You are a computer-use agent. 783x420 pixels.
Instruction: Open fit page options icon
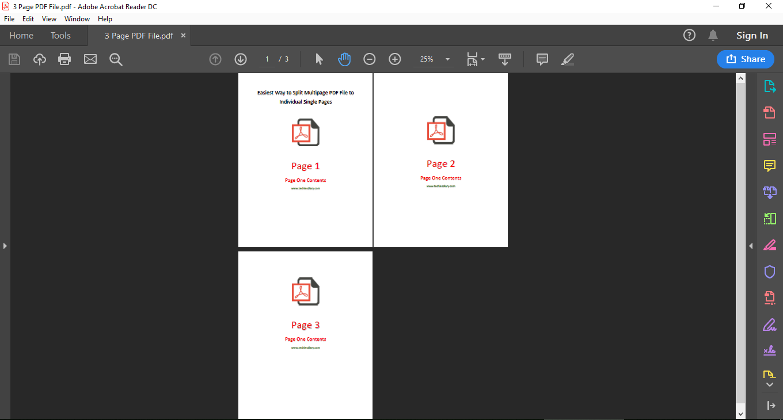(x=475, y=59)
